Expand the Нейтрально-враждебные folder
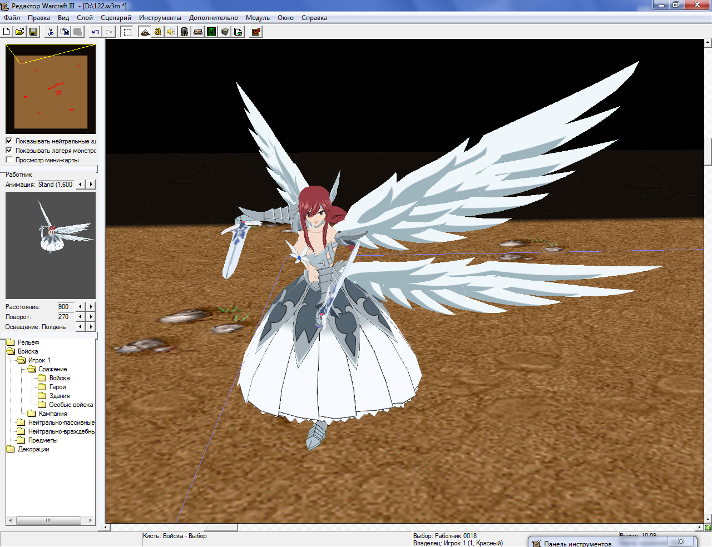The image size is (712, 547). coord(21,431)
